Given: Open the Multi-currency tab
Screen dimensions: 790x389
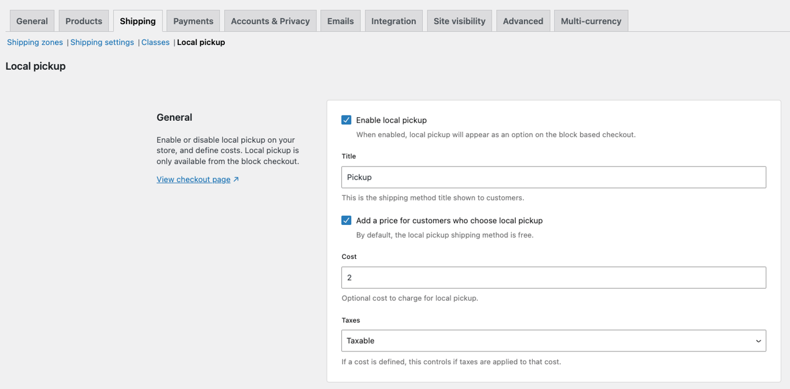Looking at the screenshot, I should 590,20.
